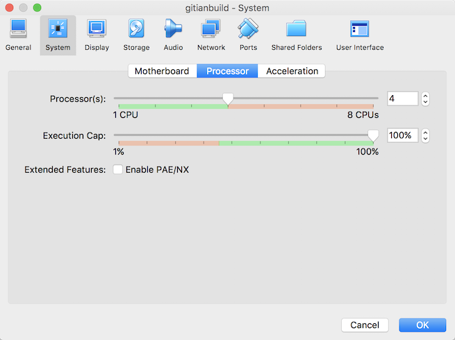The width and height of the screenshot is (455, 340).
Task: Select the System settings icon
Action: [x=58, y=35]
